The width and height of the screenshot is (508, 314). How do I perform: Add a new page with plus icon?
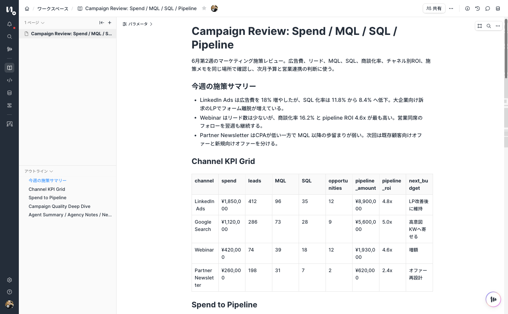click(110, 23)
